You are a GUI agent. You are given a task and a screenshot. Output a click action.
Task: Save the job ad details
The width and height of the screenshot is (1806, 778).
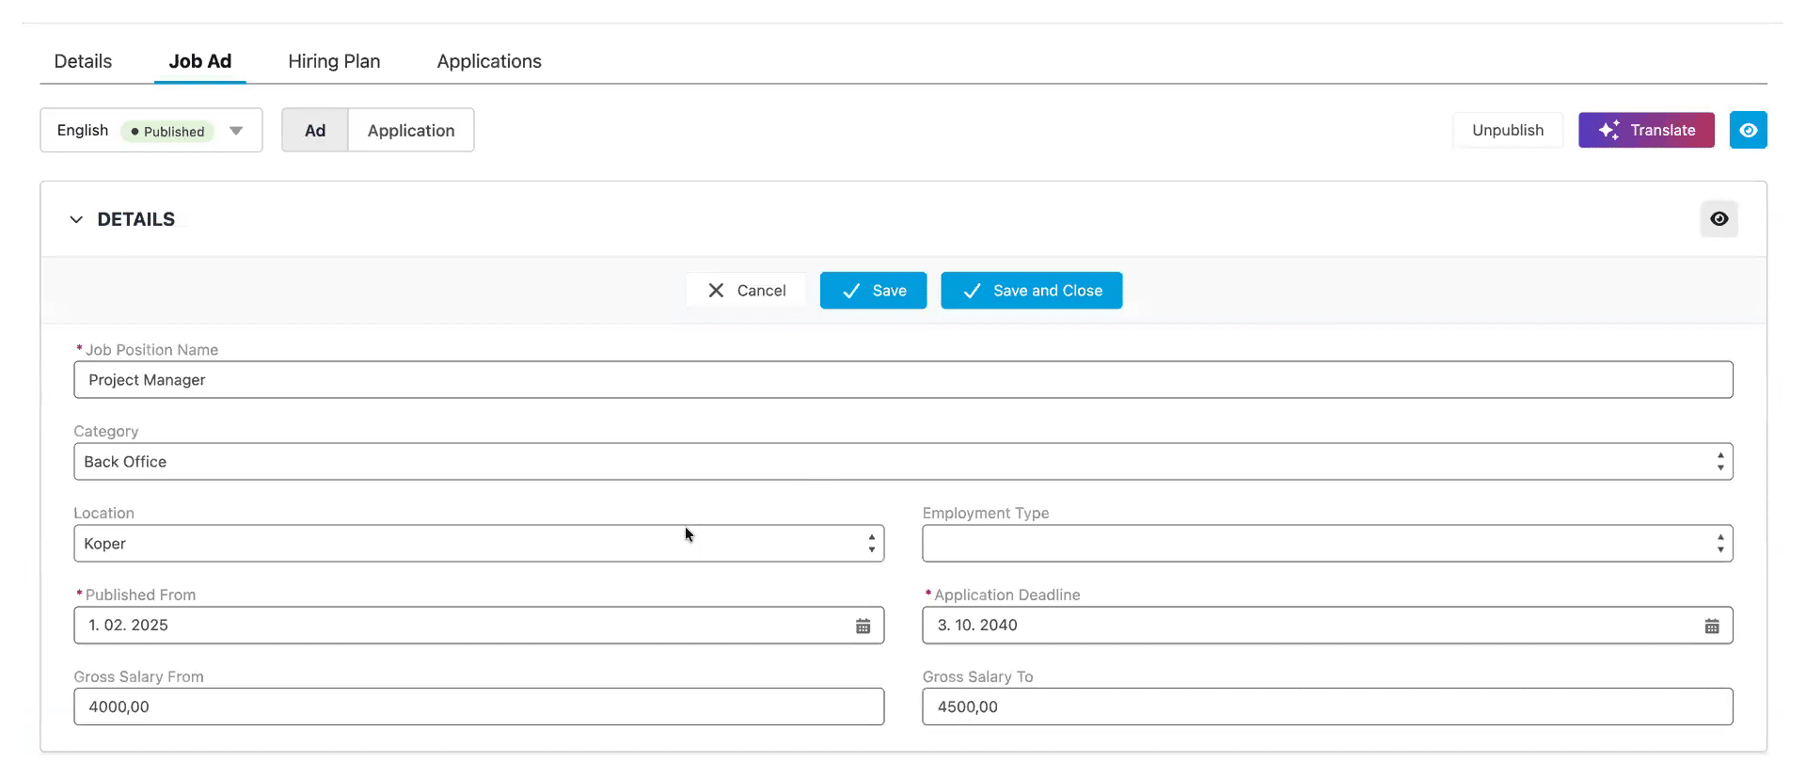873,291
